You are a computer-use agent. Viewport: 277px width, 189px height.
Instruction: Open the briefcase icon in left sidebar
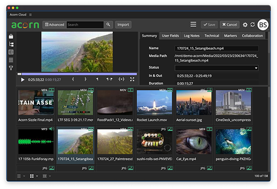11,36
